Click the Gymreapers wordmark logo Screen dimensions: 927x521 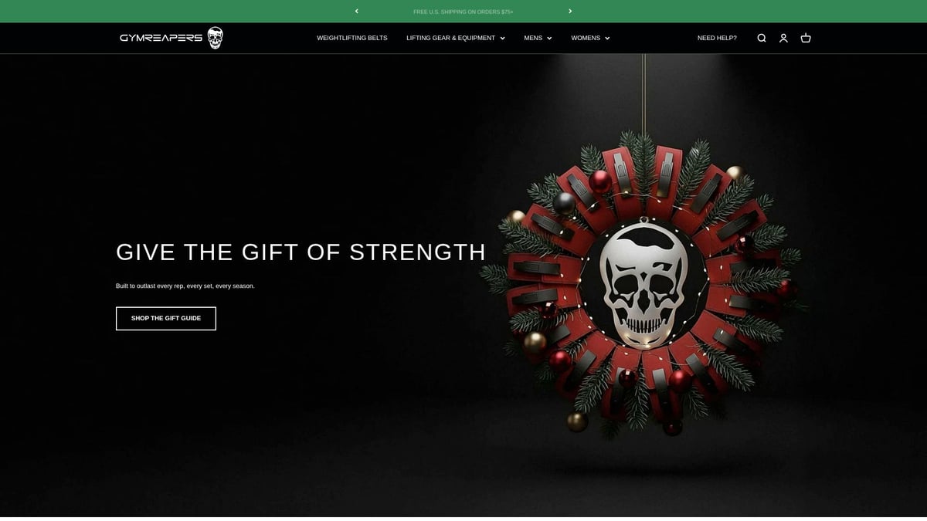coord(161,38)
